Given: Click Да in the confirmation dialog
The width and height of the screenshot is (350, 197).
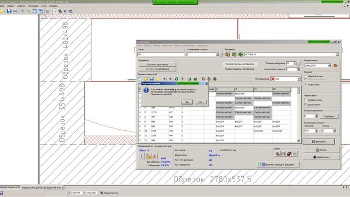Looking at the screenshot, I should click(x=187, y=102).
